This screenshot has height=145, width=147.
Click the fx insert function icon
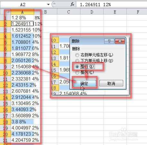click(72, 5)
